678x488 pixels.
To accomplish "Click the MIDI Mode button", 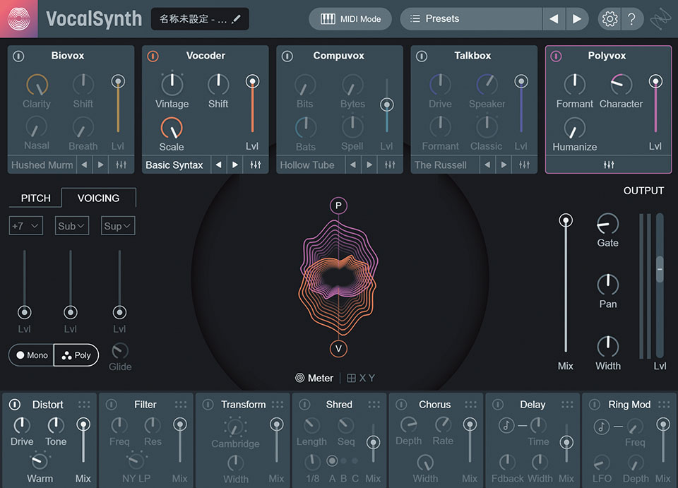I will point(350,18).
